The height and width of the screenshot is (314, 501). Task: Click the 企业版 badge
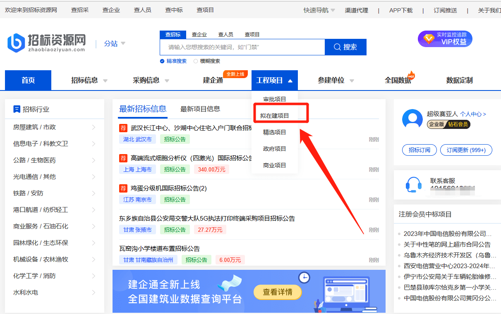[437, 124]
